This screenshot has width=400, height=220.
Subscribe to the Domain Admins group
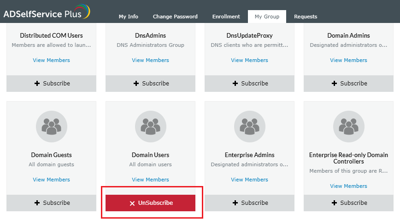point(349,83)
